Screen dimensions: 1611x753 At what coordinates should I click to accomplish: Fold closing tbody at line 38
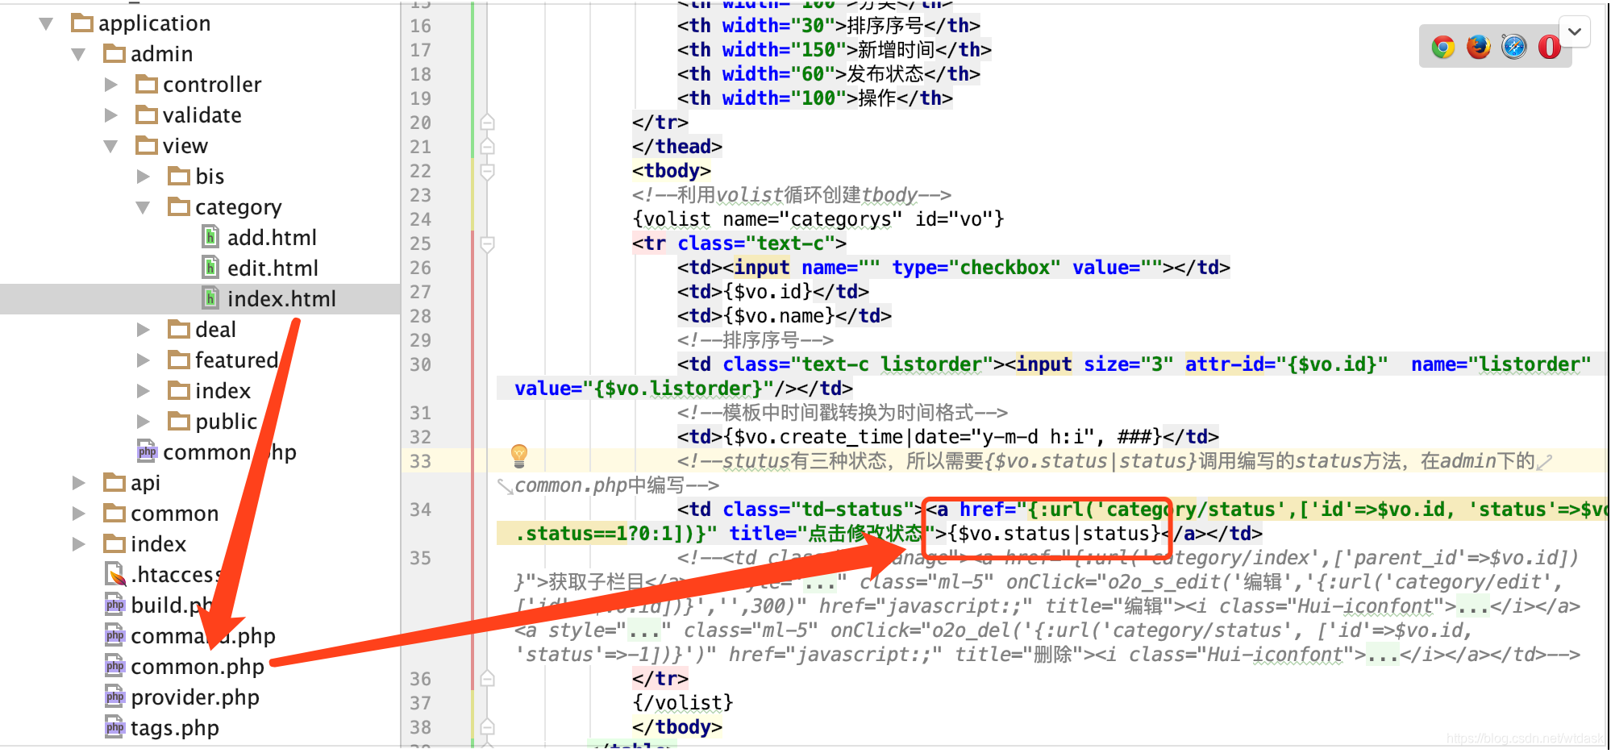(x=487, y=727)
